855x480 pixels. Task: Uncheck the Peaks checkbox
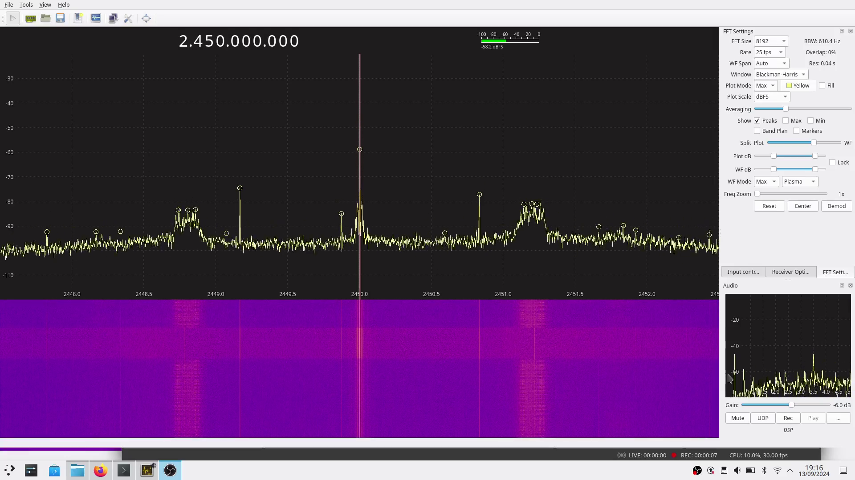click(x=757, y=121)
